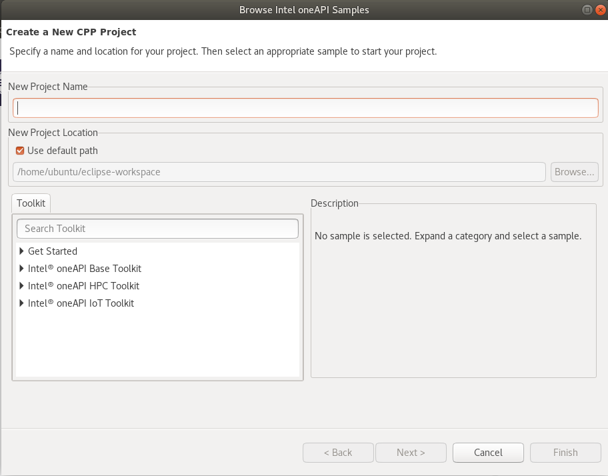This screenshot has width=608, height=476.
Task: Expand the oneAPI IoT Toolkit arrow
Action: 22,303
